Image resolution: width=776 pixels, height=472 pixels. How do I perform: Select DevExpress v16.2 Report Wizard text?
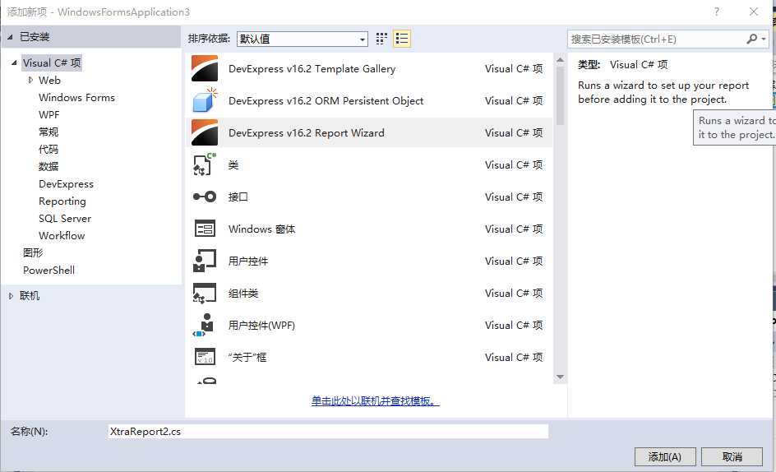(x=307, y=132)
